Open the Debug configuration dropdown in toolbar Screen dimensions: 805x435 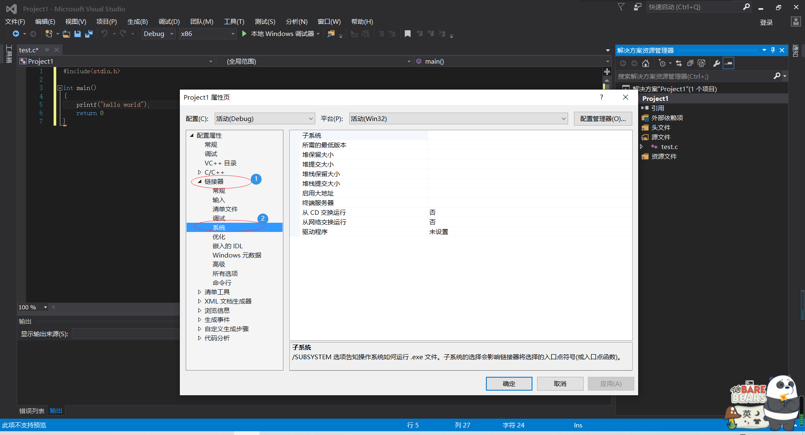158,33
